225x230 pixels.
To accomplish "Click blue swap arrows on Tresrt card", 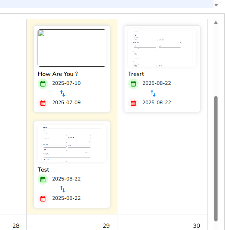I will point(153,93).
